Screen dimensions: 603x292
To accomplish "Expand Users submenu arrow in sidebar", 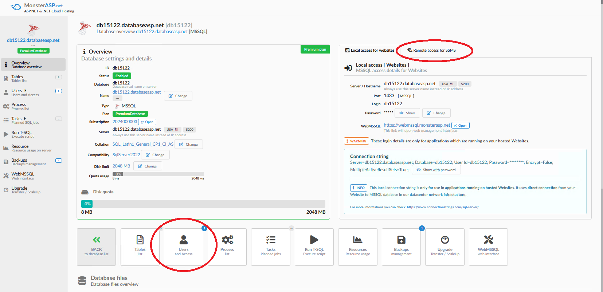I will coord(25,91).
